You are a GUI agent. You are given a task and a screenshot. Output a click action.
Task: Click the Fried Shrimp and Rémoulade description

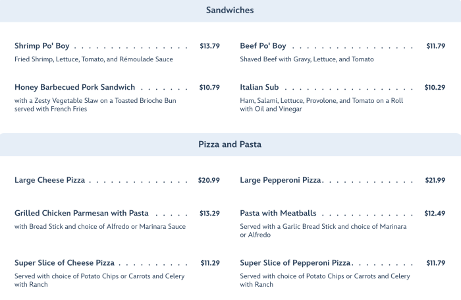[x=94, y=59]
